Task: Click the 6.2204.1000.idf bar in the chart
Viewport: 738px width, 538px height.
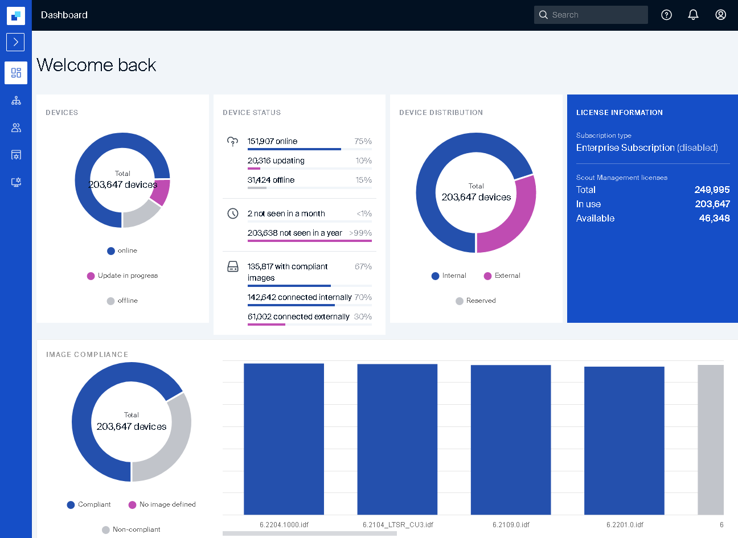Action: (284, 438)
